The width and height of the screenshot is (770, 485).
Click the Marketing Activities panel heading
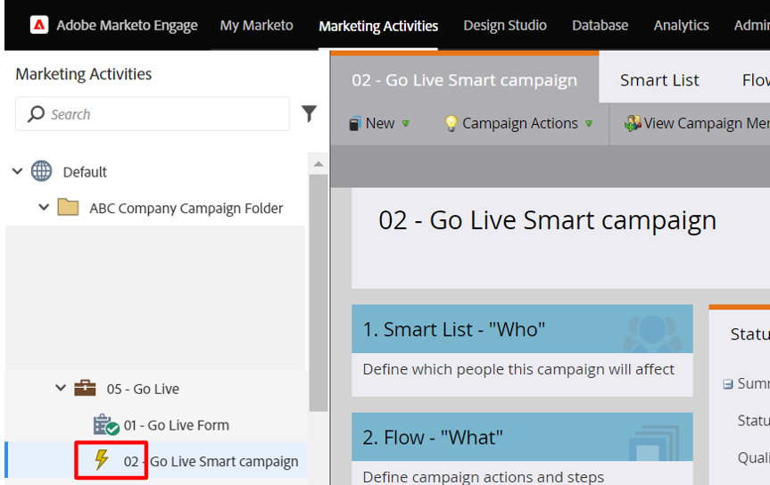tap(84, 74)
